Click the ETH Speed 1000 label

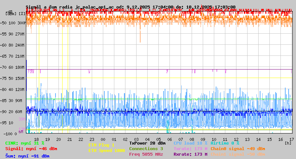107,150
